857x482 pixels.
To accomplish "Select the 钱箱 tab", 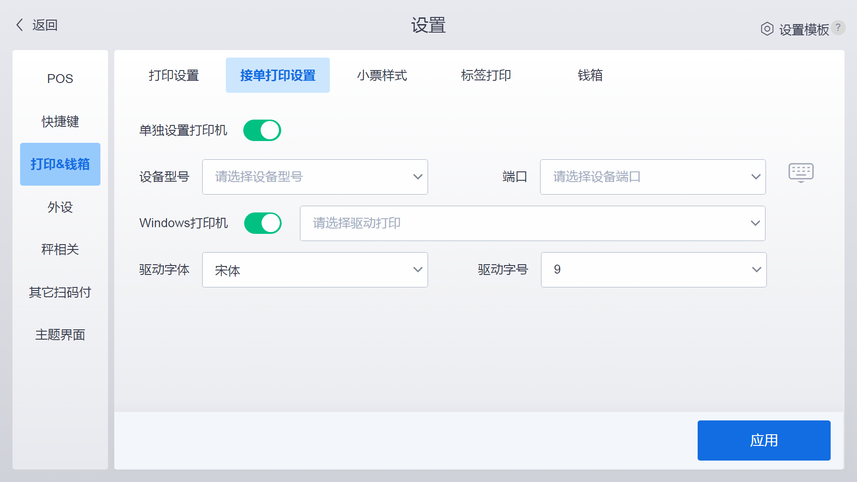I will click(590, 75).
